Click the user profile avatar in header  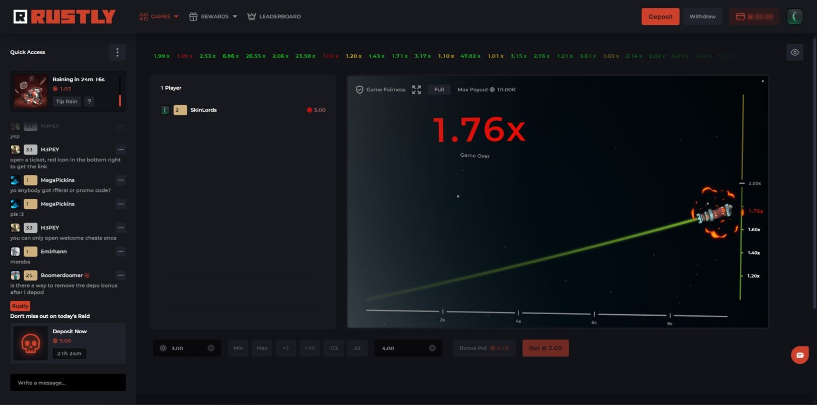click(x=795, y=16)
